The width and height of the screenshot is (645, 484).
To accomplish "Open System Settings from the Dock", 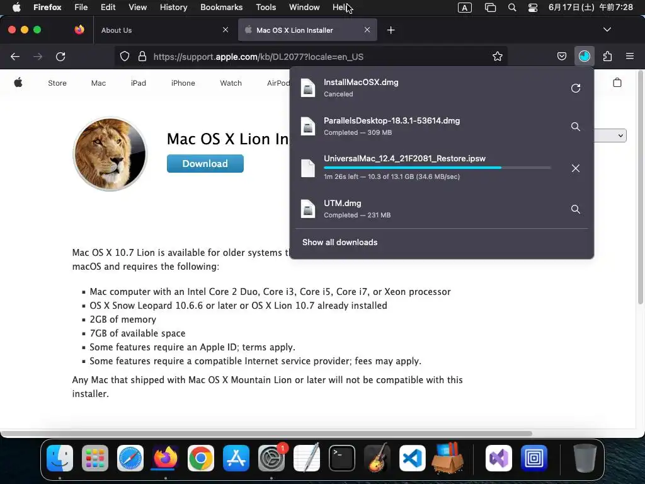I will (x=271, y=458).
